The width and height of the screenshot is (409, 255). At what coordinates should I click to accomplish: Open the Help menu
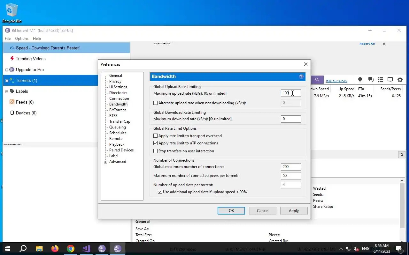click(x=37, y=39)
